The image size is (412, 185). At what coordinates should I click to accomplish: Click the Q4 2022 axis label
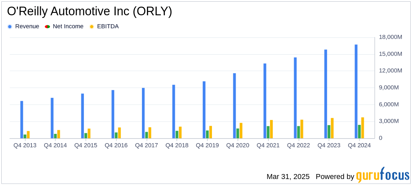pos(299,145)
